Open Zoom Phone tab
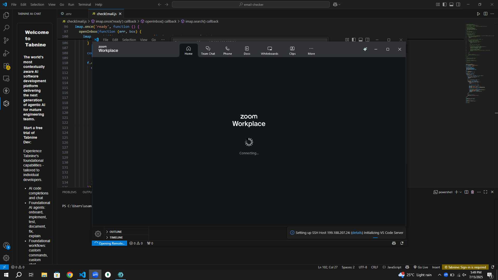 (x=227, y=50)
